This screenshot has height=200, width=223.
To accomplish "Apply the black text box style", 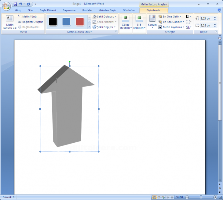I will [53, 22].
